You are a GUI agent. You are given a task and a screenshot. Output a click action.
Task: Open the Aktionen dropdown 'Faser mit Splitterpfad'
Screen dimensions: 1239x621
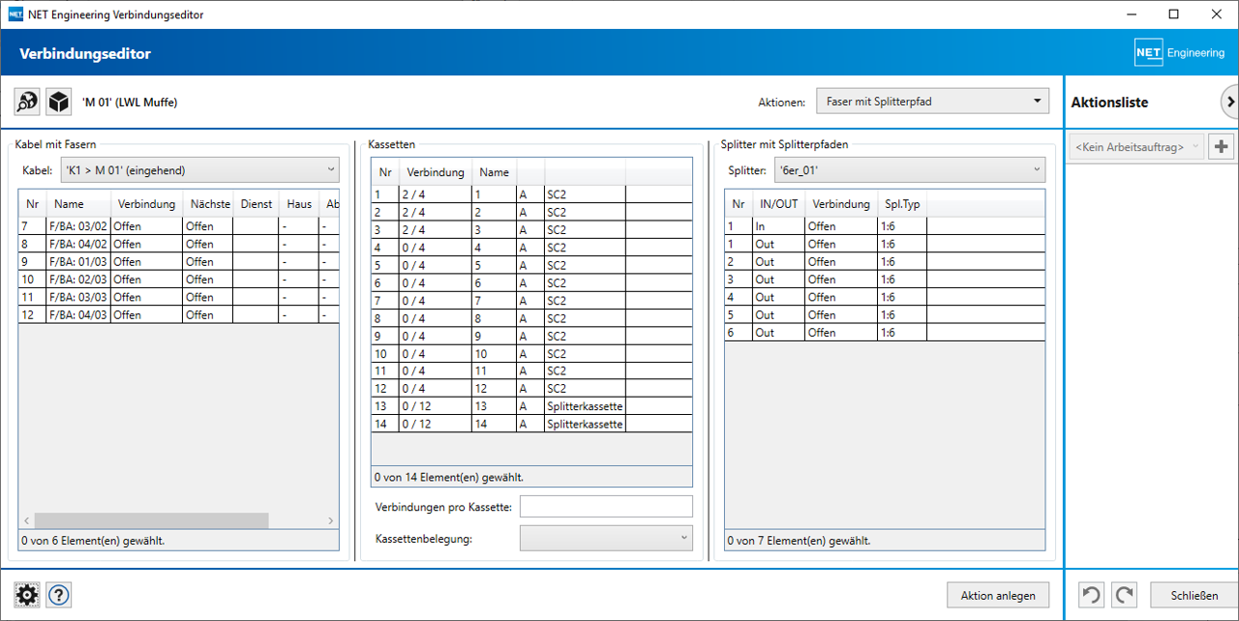click(932, 101)
